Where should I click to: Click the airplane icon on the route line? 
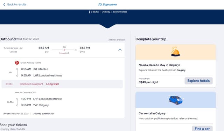tap(76, 50)
